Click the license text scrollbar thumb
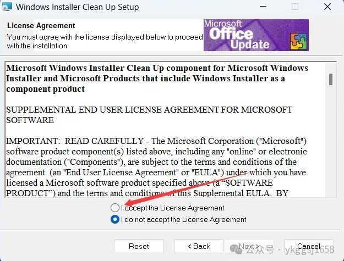This screenshot has width=344, height=261. coord(331,79)
